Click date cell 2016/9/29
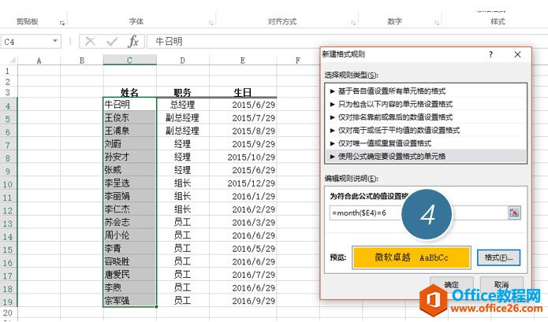The height and width of the screenshot is (322, 548). tap(243, 301)
